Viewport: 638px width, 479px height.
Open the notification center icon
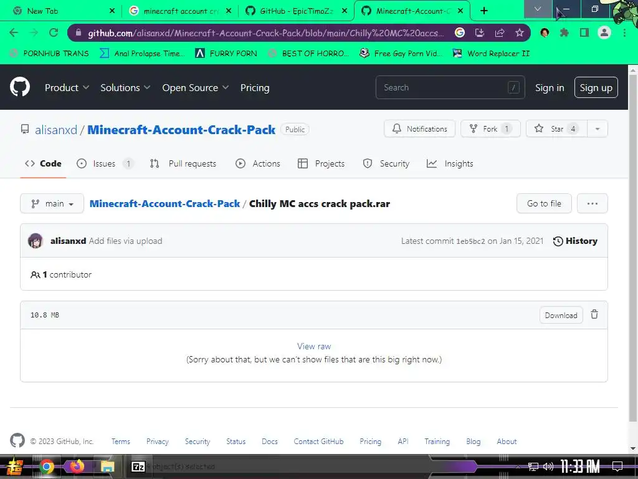617,467
